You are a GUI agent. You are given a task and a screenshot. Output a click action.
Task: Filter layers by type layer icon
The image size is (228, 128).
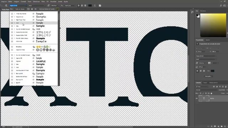[220, 87]
